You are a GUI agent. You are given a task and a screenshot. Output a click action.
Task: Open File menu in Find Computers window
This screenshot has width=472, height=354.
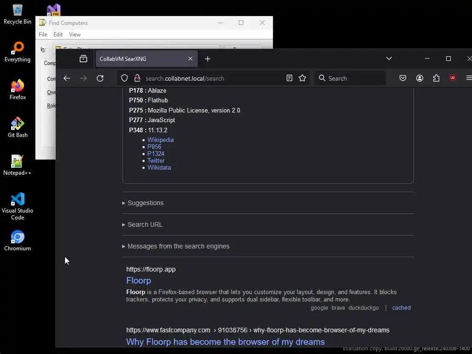(43, 35)
